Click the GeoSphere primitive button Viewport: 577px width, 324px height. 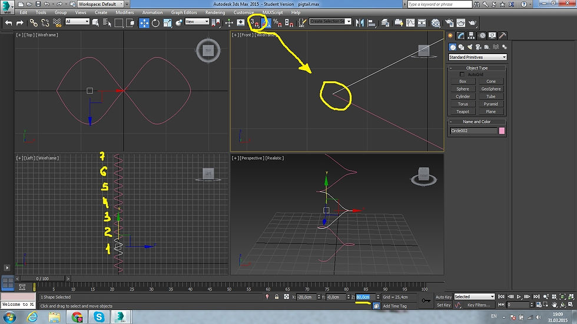pos(491,89)
